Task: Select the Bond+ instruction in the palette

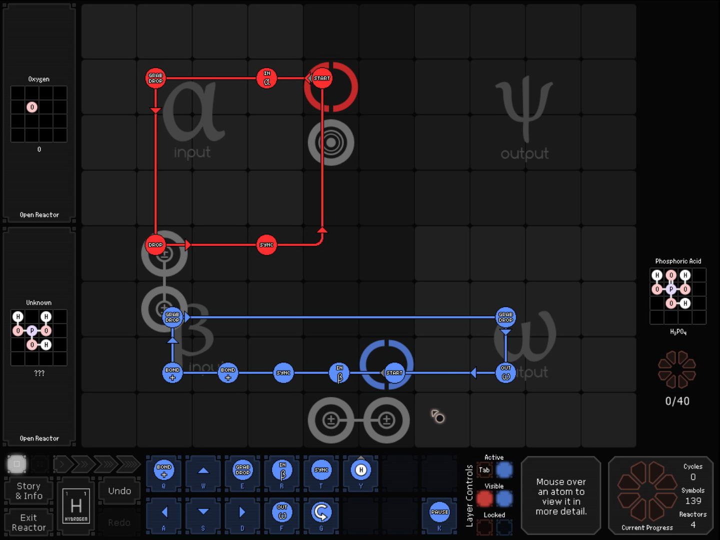Action: [x=164, y=470]
